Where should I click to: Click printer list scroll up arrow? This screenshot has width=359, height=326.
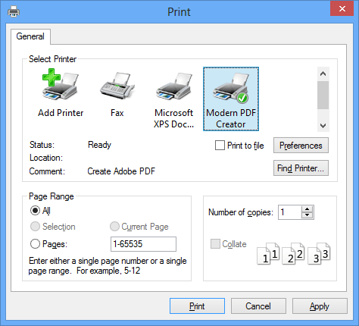[323, 74]
